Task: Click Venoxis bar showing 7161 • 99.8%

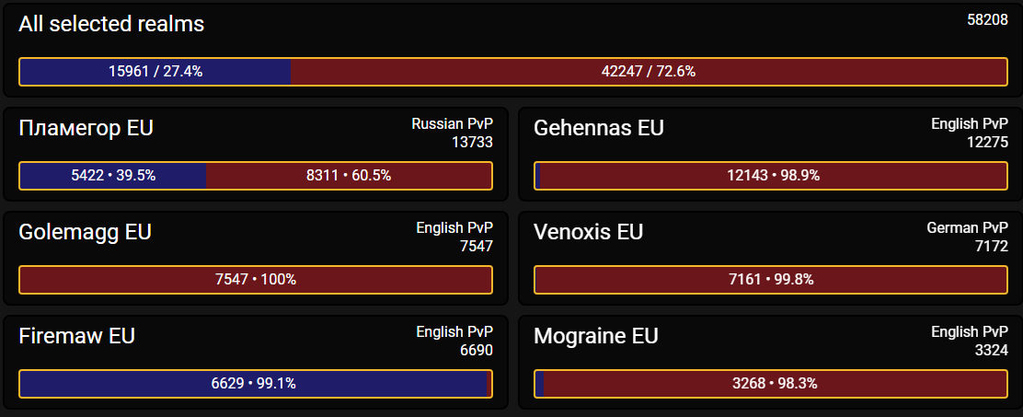Action: click(771, 280)
